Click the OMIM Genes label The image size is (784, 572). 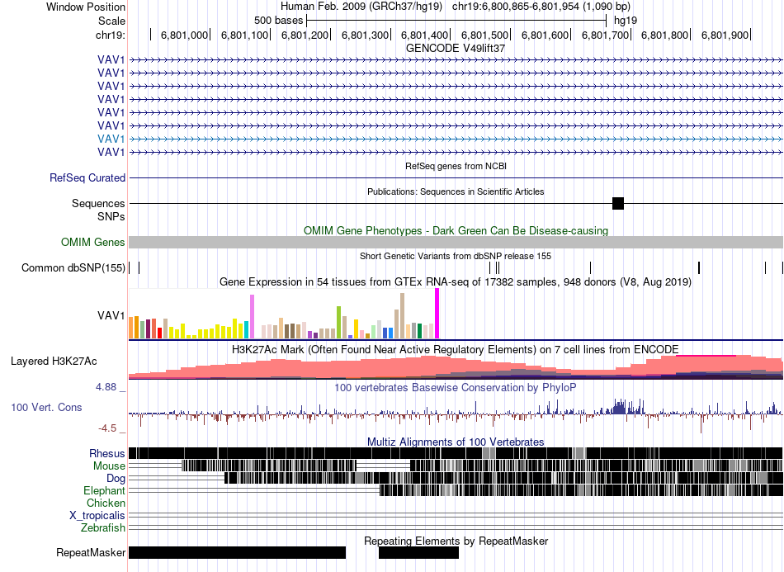click(93, 243)
